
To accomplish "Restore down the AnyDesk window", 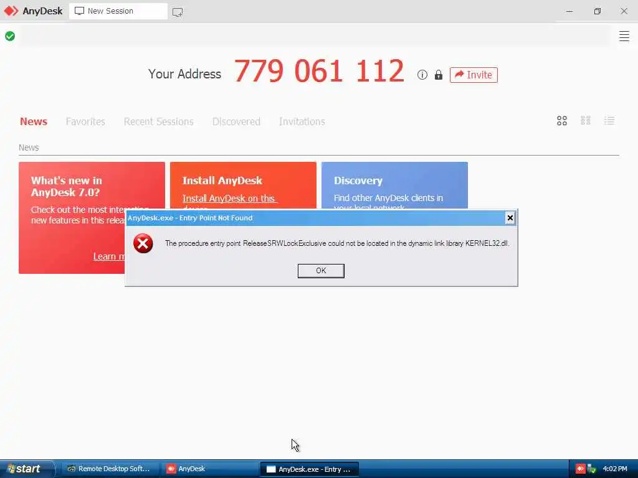I will (x=597, y=11).
